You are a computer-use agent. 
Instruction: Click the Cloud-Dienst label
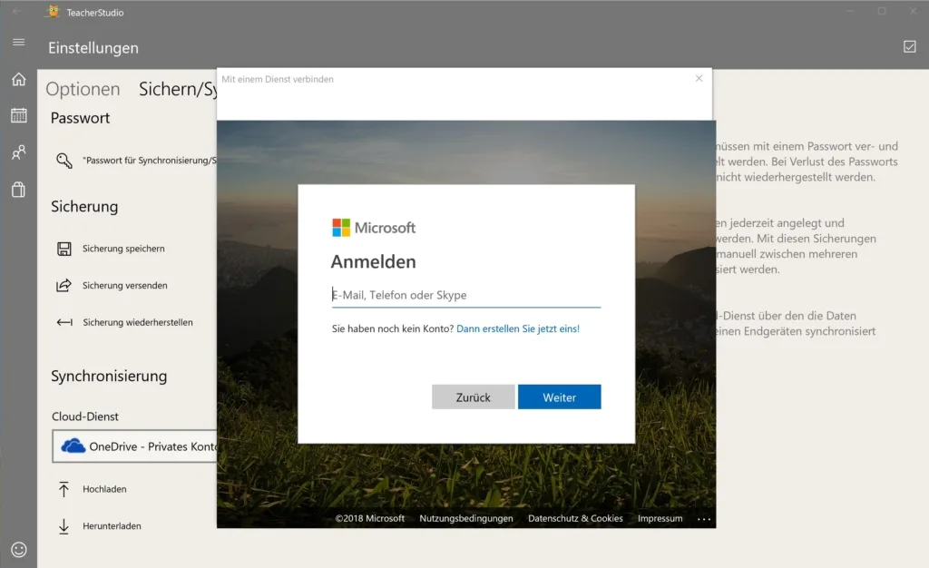(x=84, y=416)
